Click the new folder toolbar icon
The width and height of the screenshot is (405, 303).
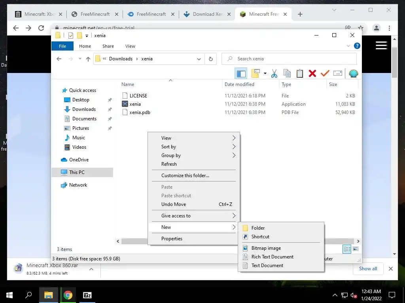coord(255,73)
